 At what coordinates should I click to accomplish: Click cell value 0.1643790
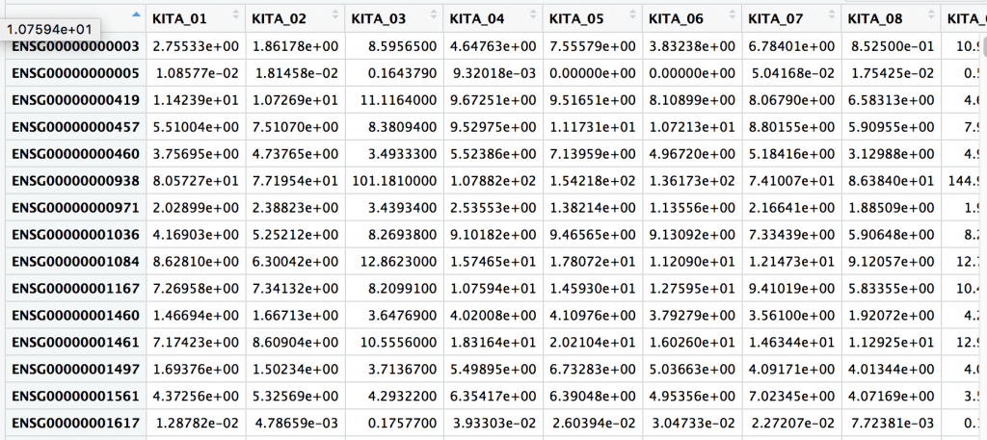pyautogui.click(x=401, y=73)
